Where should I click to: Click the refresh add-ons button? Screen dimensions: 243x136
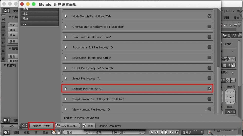point(89,126)
